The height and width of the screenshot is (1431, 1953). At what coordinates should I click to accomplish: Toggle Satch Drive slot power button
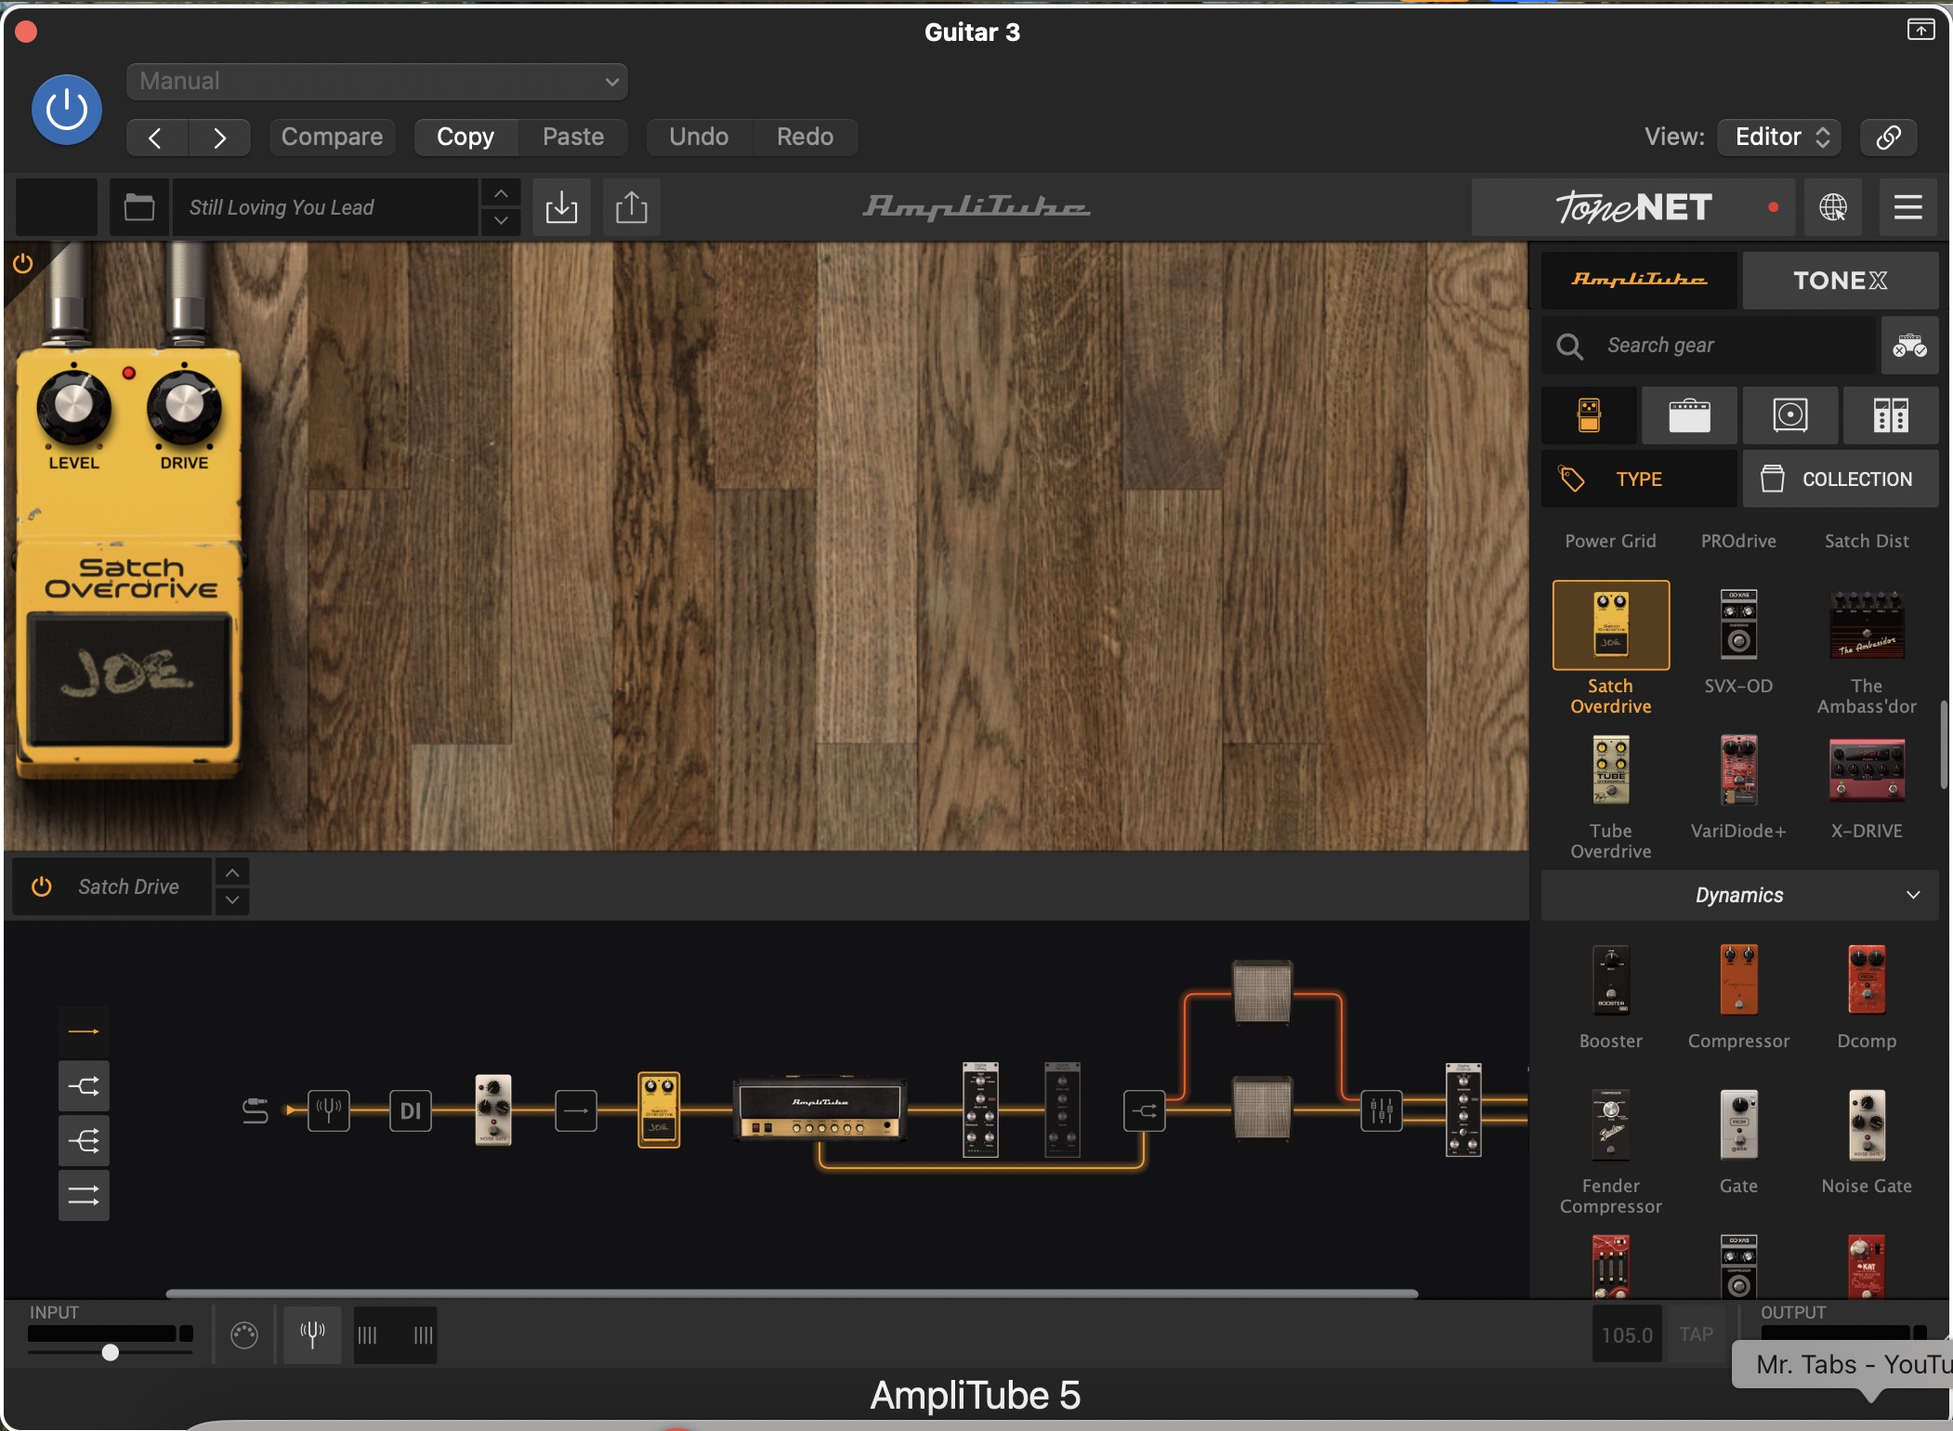click(42, 886)
